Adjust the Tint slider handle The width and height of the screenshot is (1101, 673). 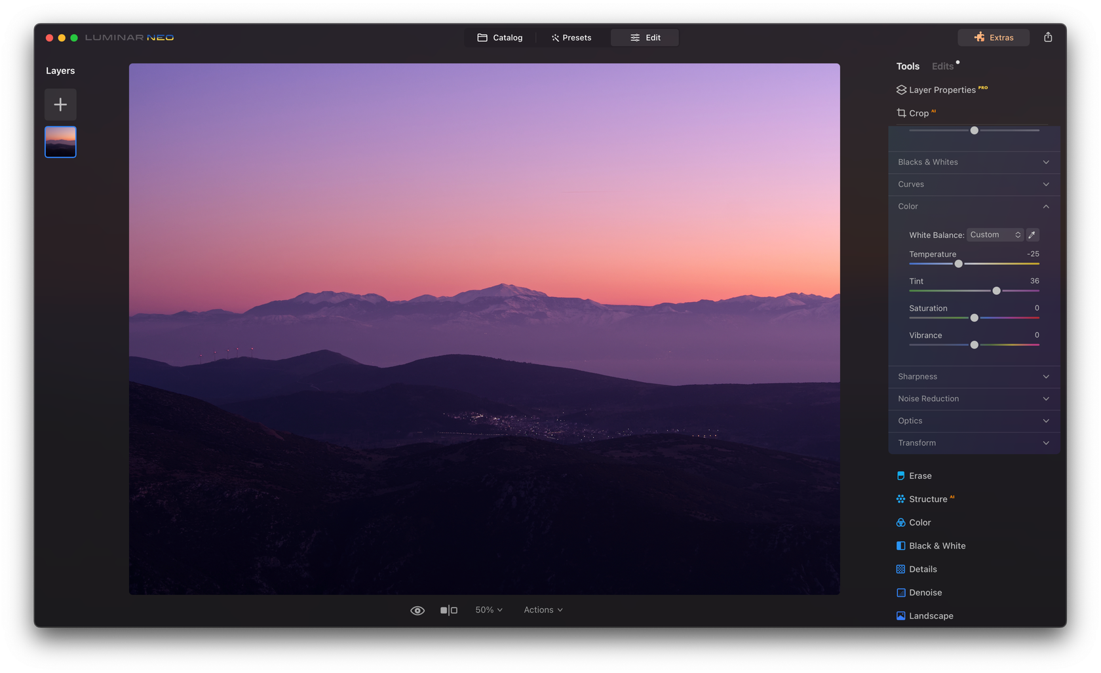(x=996, y=290)
